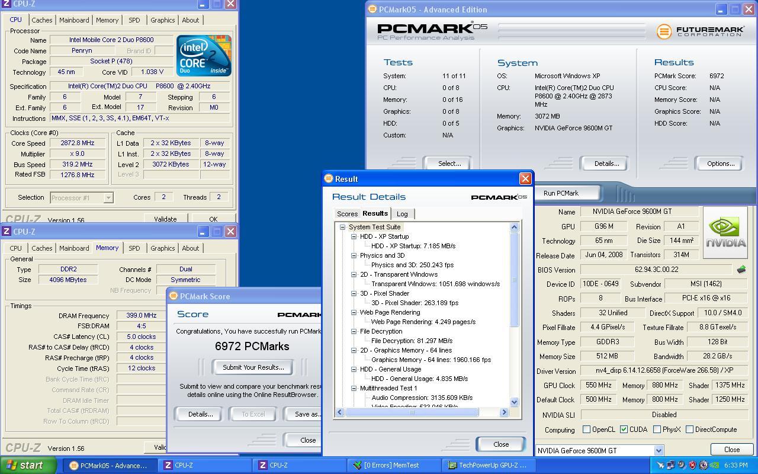Image resolution: width=758 pixels, height=474 pixels.
Task: Click the results tree scroll right arrow
Action: pyautogui.click(x=504, y=412)
